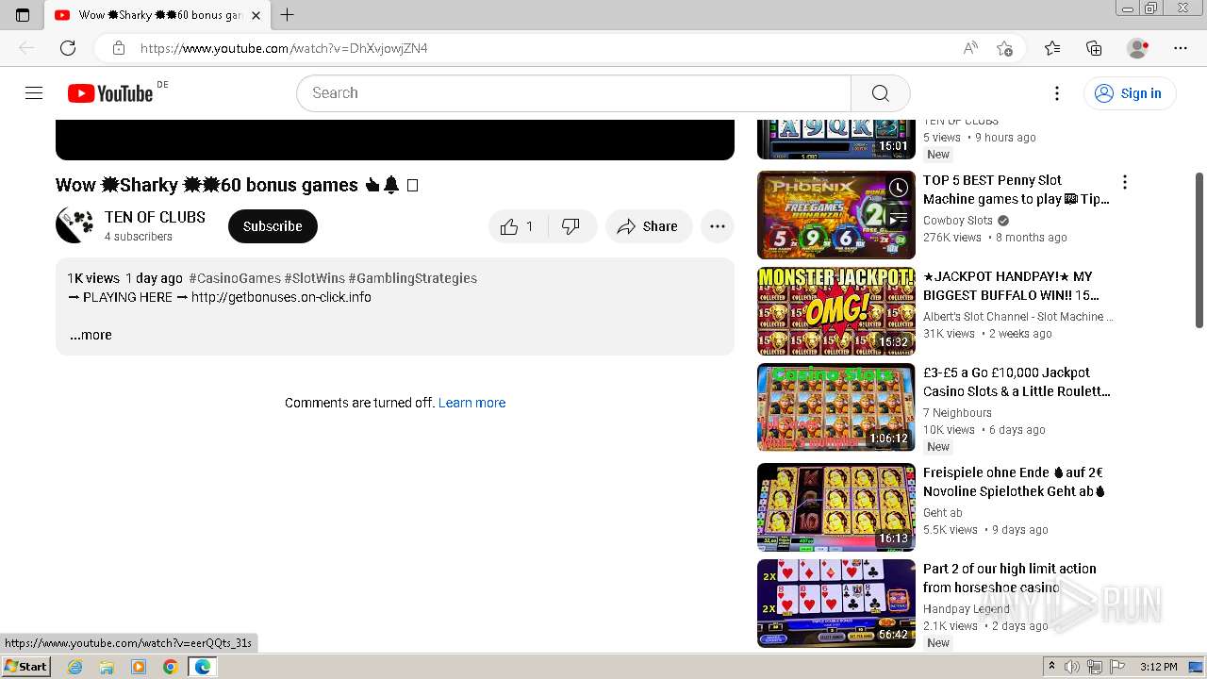Viewport: 1207px width, 679px height.
Task: Add Penny Slot video to queue
Action: [x=899, y=218]
